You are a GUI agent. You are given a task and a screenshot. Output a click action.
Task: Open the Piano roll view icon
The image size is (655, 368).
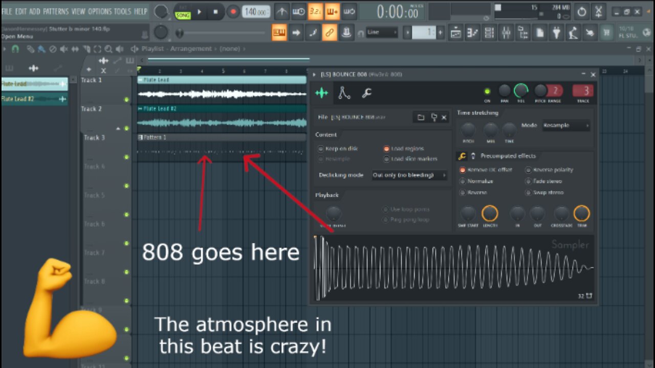pos(473,33)
